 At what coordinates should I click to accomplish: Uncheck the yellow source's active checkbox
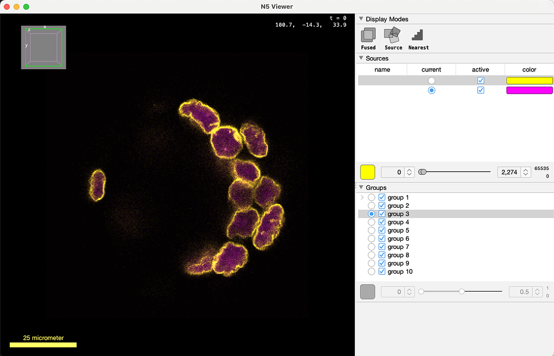coord(480,80)
